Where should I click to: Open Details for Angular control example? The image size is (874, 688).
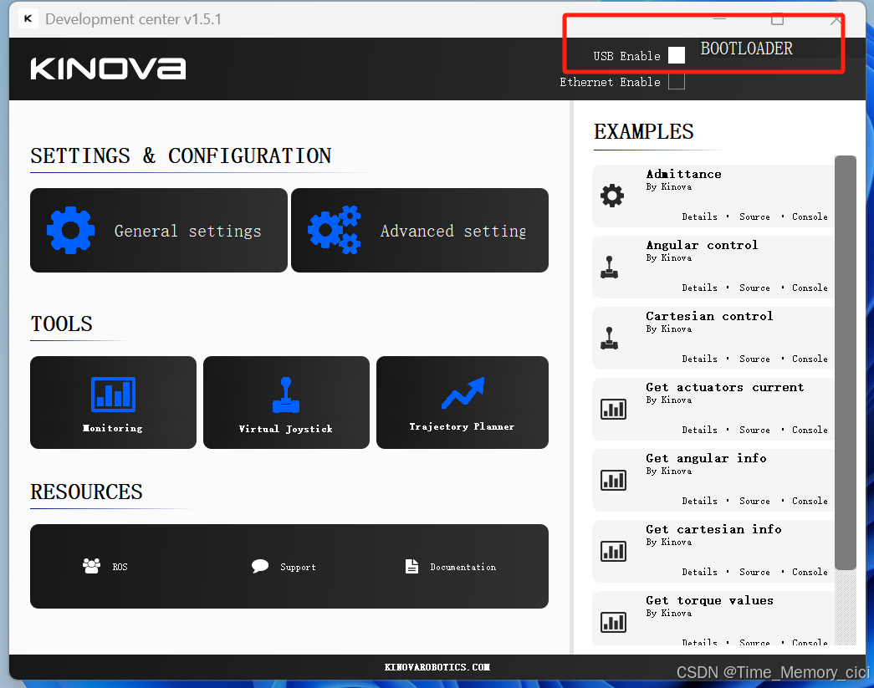[x=699, y=288]
